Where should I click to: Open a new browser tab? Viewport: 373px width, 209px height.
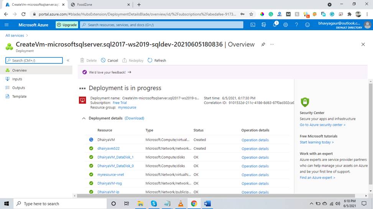(139, 5)
